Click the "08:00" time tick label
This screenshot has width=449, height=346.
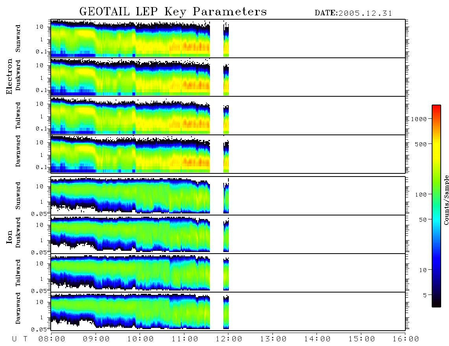click(x=52, y=339)
